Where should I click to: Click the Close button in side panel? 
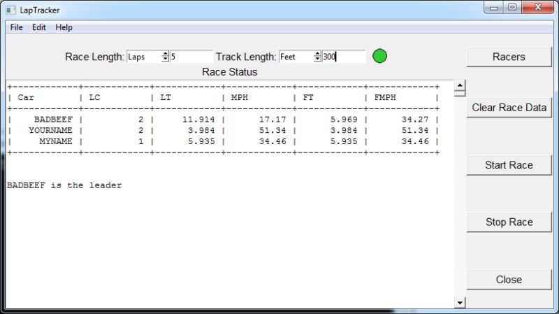coord(509,280)
